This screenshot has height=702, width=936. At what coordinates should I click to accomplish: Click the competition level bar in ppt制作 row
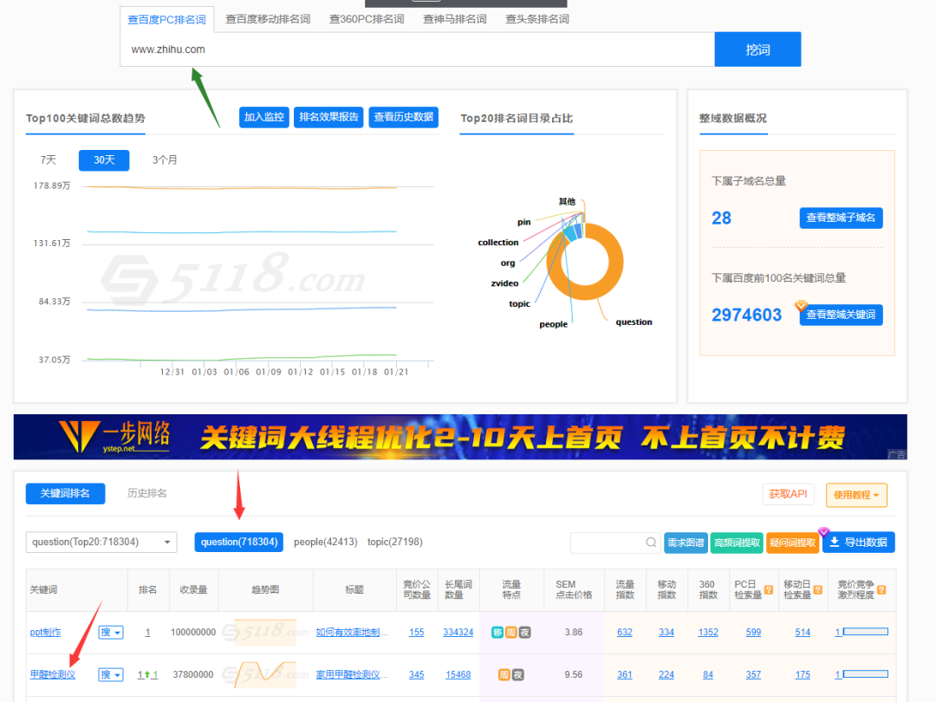click(865, 632)
